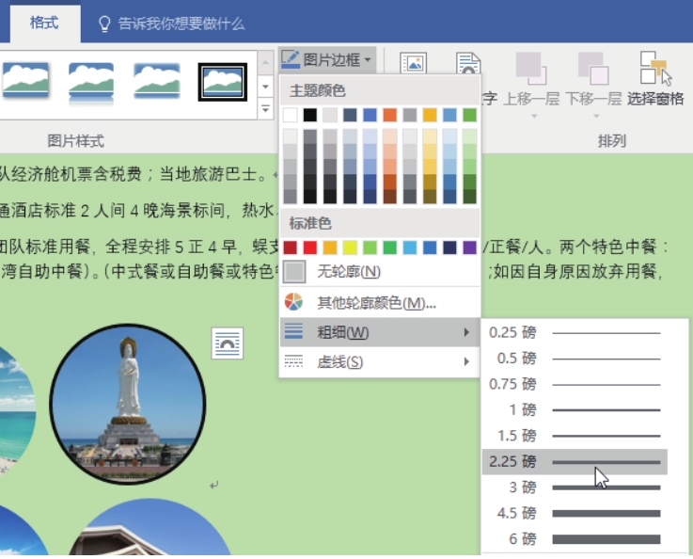Open the 粗细(W) weight submenu
Screen dimensions: 693x559
click(380, 332)
